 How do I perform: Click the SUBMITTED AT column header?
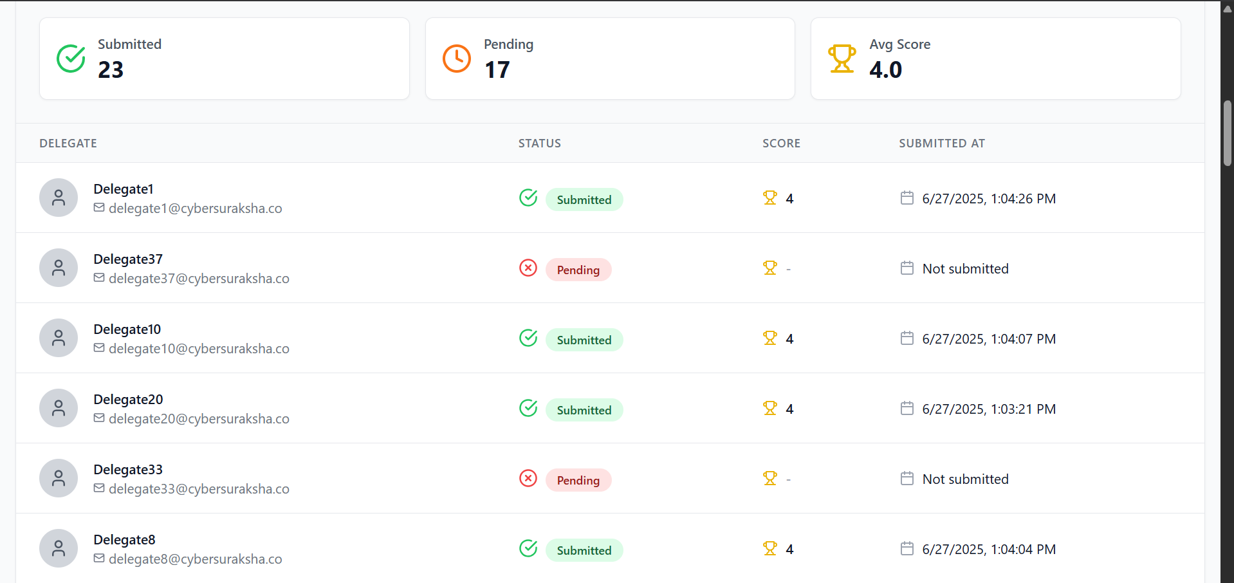click(x=942, y=143)
